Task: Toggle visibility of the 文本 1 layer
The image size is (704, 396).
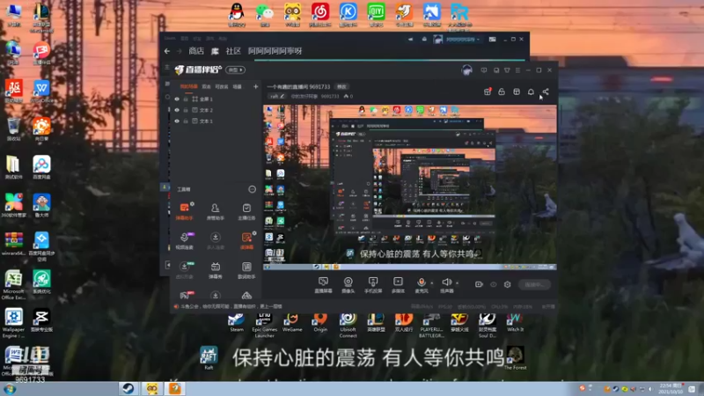Action: point(177,121)
